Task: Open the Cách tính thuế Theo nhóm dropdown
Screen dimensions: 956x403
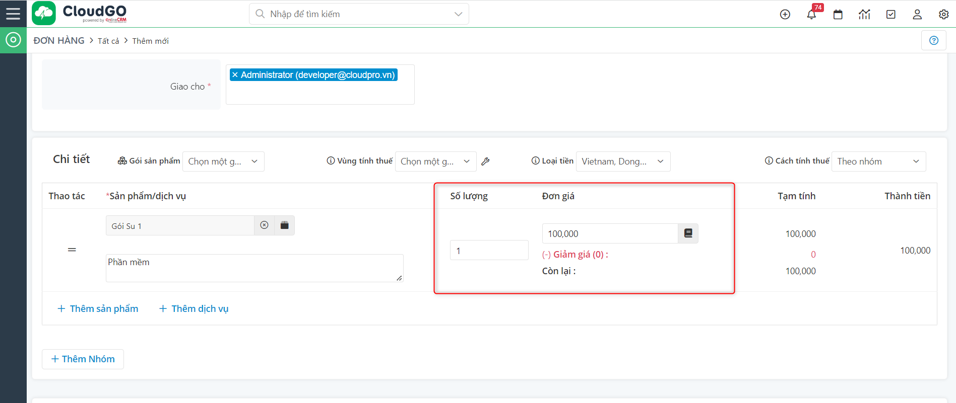Action: tap(879, 162)
